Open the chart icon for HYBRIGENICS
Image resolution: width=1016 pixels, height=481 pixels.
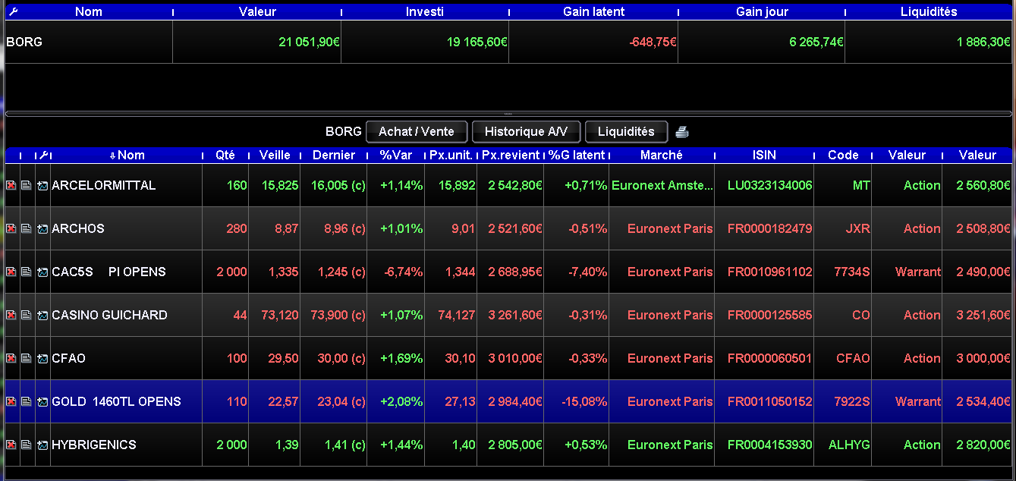[x=42, y=445]
